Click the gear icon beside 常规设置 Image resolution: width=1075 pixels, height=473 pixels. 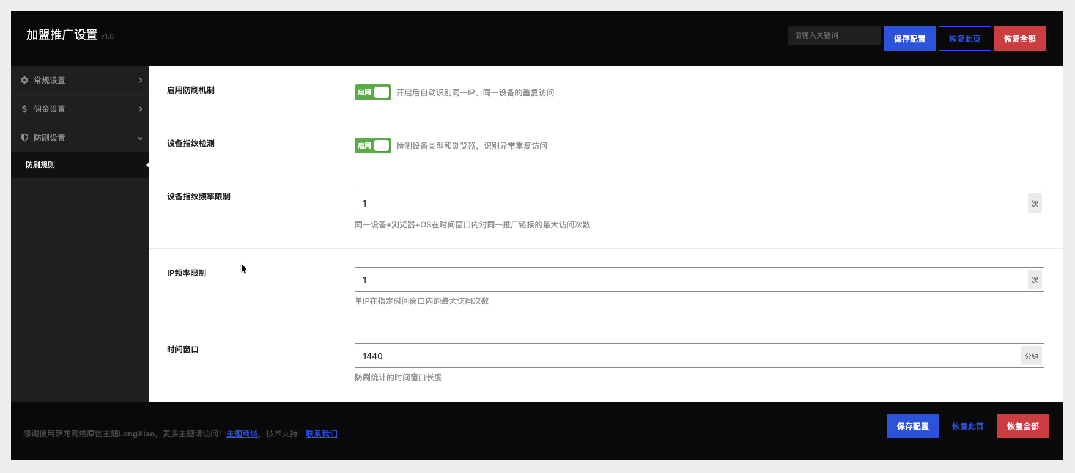[x=24, y=80]
